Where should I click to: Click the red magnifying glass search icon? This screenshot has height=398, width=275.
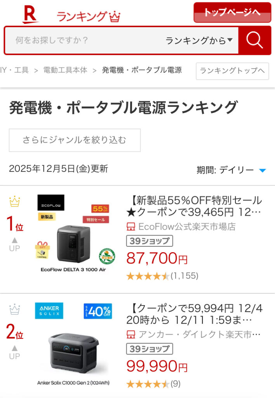pyautogui.click(x=254, y=40)
